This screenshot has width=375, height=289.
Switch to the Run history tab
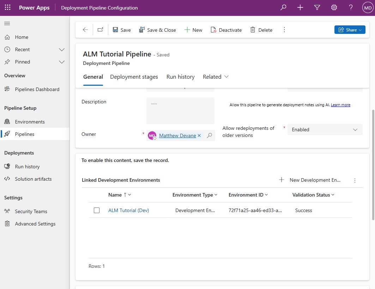tap(180, 77)
